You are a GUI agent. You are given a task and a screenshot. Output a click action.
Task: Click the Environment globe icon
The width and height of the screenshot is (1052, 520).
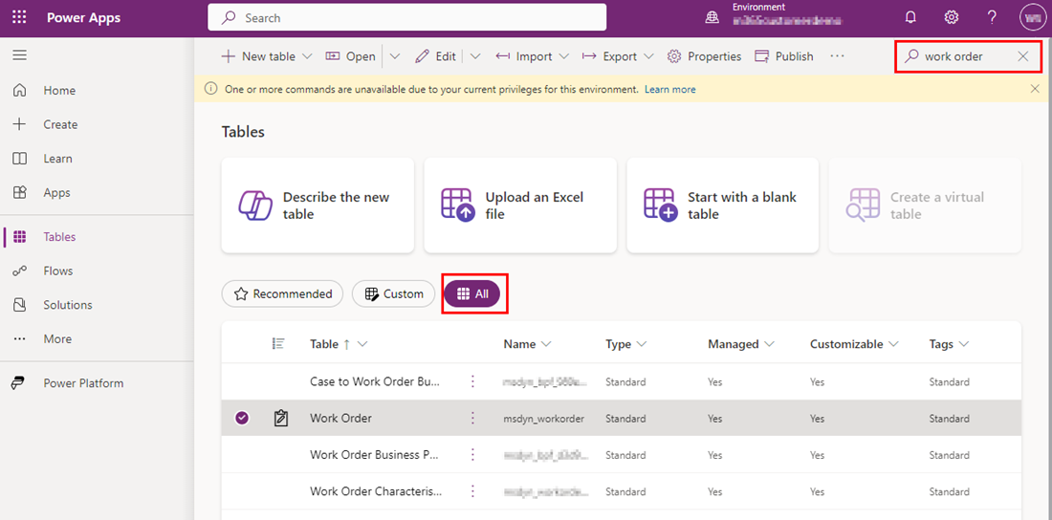712,18
